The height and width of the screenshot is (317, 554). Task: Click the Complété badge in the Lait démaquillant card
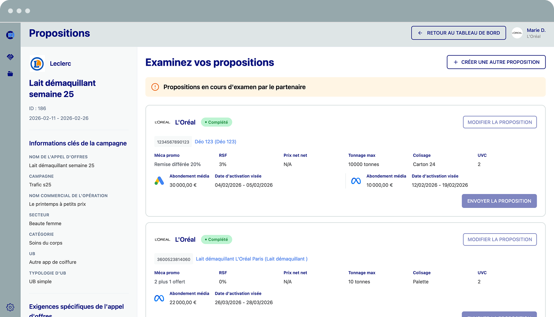tap(217, 239)
